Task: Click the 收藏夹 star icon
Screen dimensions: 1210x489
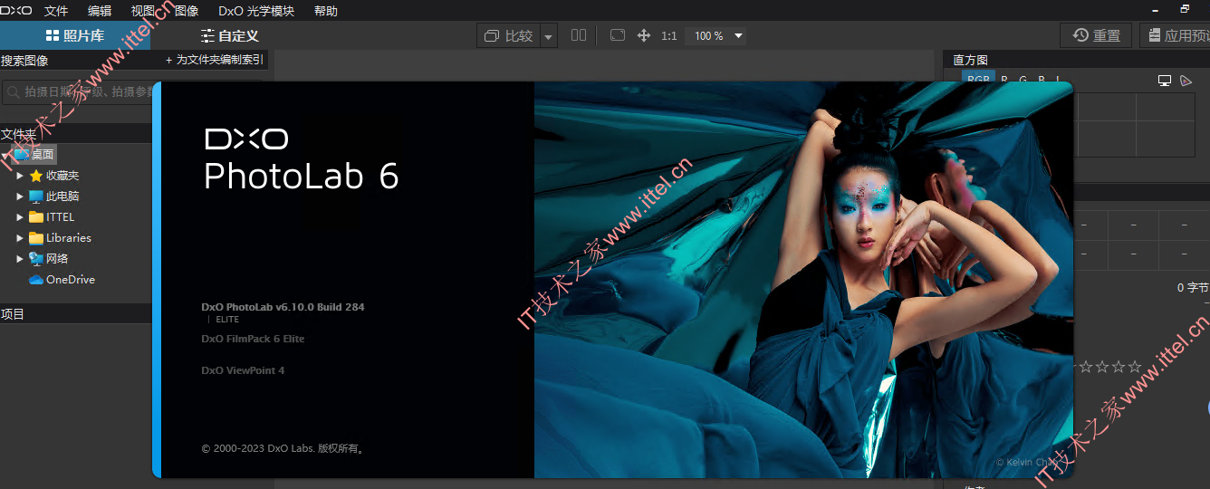Action: [36, 176]
